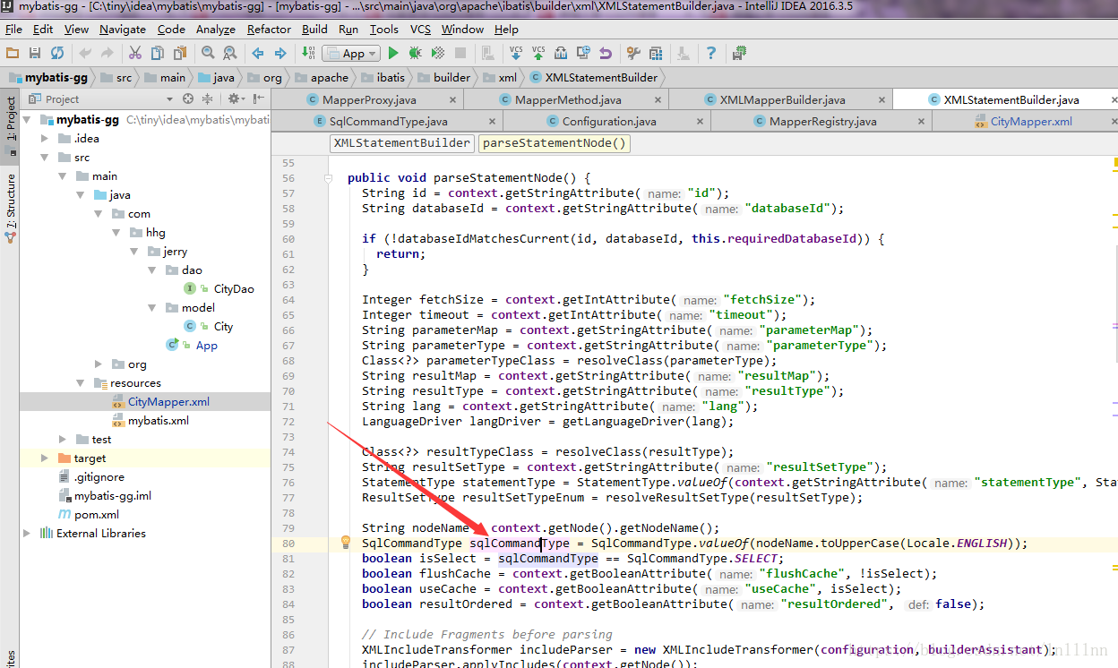Click the Synchronize refresh icon
Screen dimensions: 1118x668
click(57, 54)
